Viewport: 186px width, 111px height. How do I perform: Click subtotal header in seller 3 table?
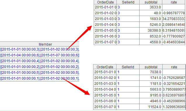[x=151, y=2]
